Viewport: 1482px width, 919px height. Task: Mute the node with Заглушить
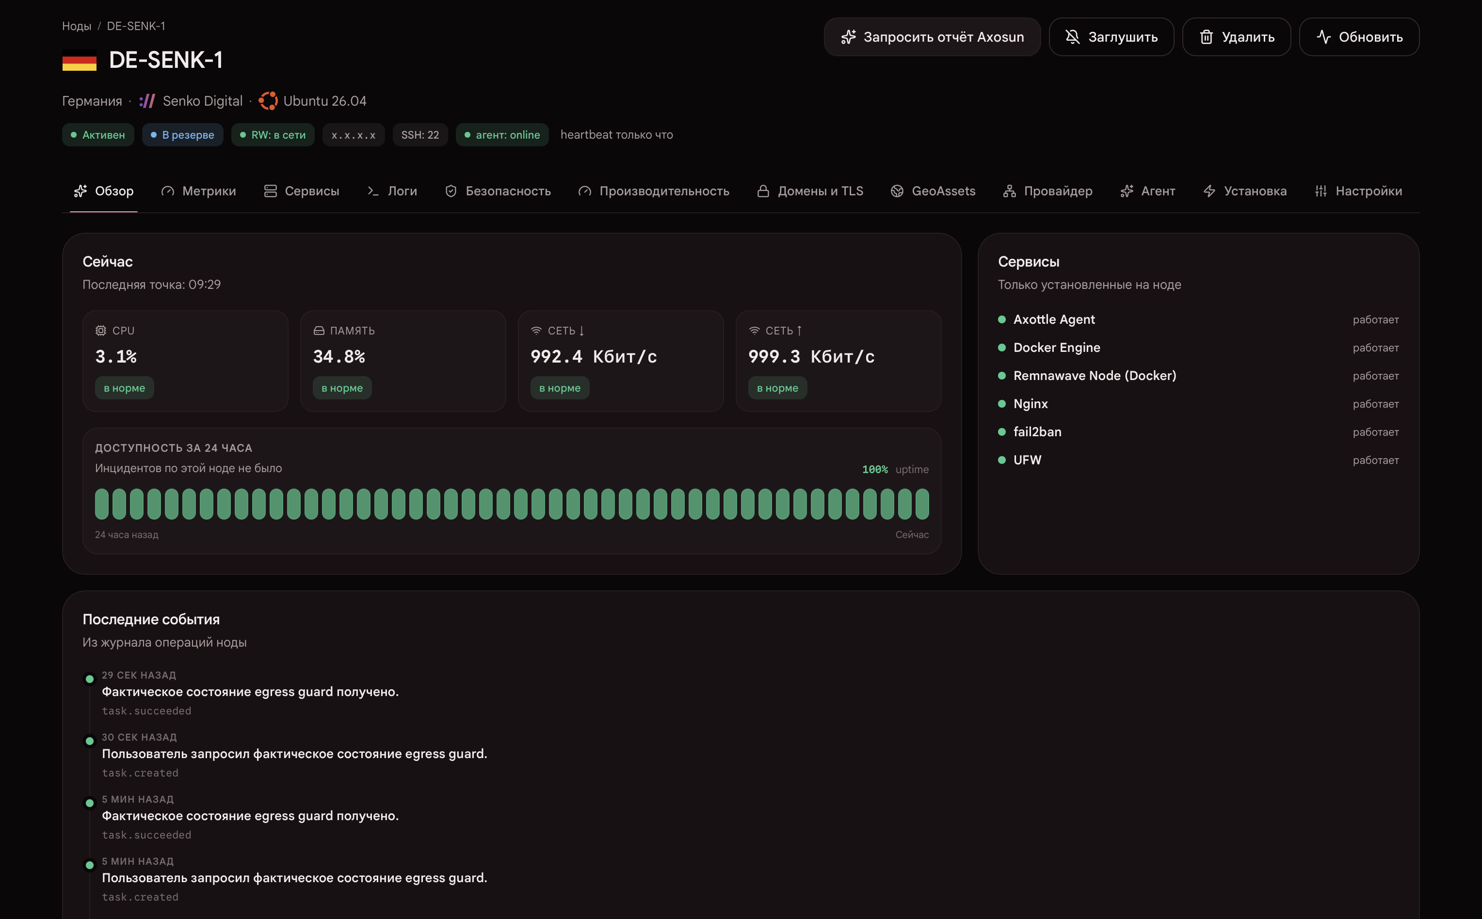pyautogui.click(x=1111, y=37)
